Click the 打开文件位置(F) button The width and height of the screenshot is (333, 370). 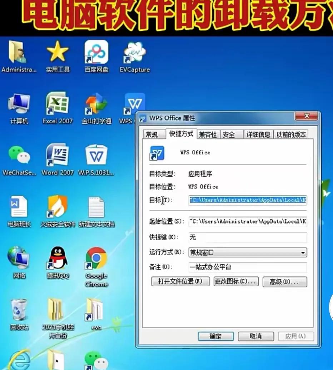click(180, 281)
